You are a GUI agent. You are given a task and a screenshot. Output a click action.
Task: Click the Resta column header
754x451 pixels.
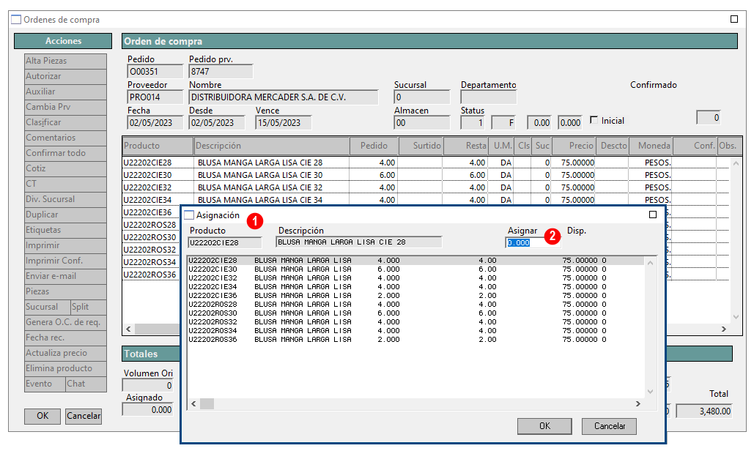(465, 146)
